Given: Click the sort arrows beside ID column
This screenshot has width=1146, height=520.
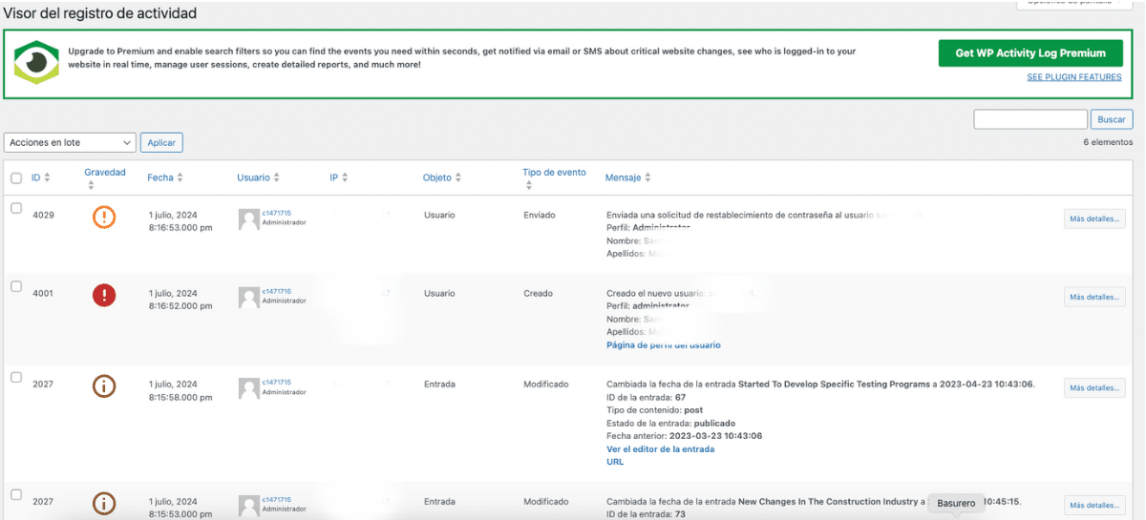Looking at the screenshot, I should (x=47, y=178).
